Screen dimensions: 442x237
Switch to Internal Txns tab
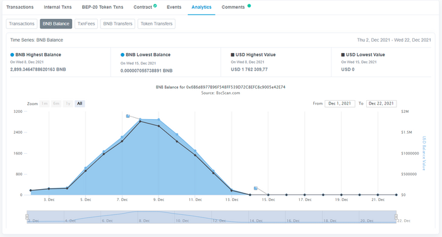pyautogui.click(x=57, y=7)
